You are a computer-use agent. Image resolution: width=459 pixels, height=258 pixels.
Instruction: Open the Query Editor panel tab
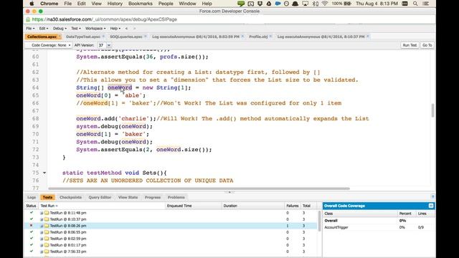(100, 198)
